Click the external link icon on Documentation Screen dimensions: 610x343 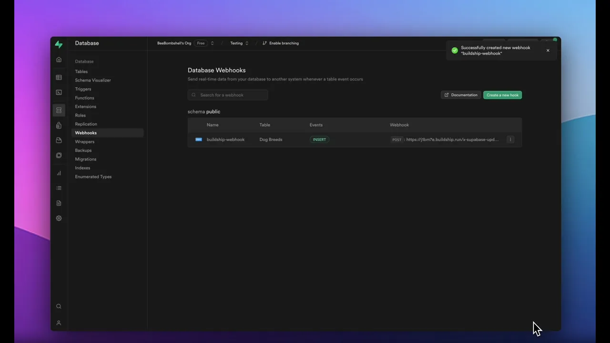point(447,95)
